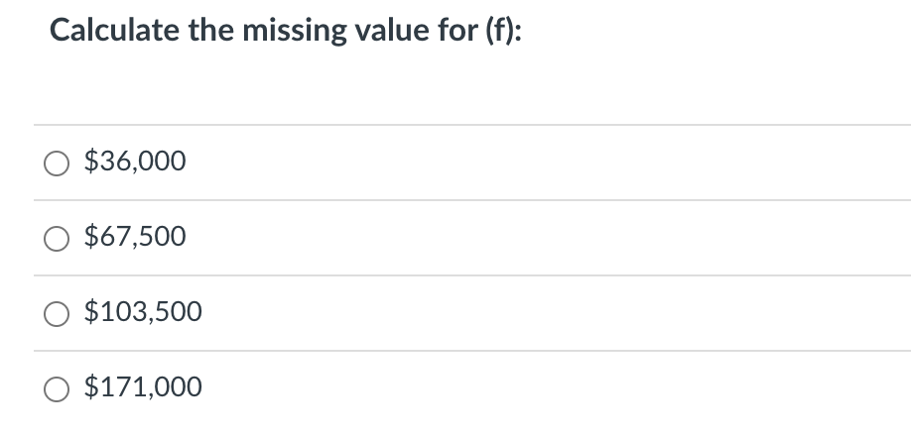Click the dollar sign of $36,000
911x436 pixels.
click(90, 162)
